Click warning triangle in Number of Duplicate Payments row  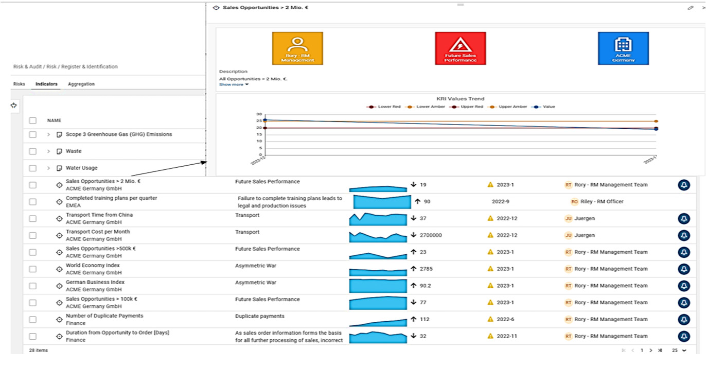(490, 319)
